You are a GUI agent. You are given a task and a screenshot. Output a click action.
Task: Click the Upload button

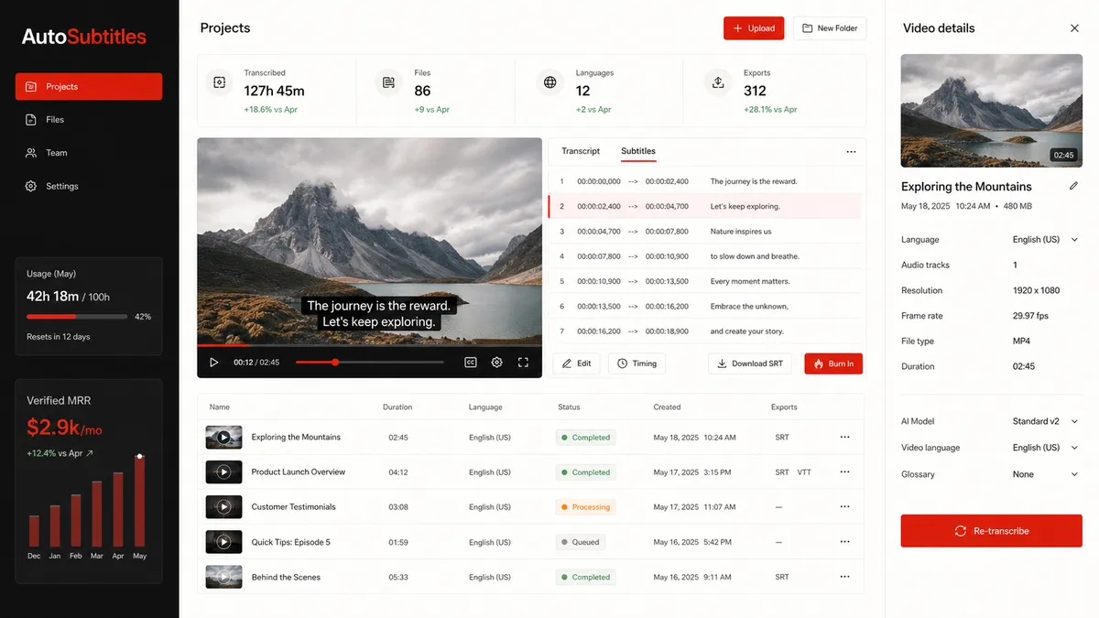754,28
